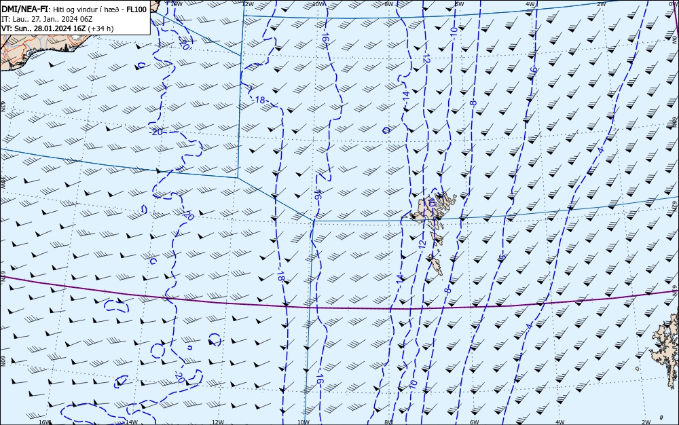This screenshot has width=679, height=425.
Task: Click the "(+34 h)" forecast offset text
Action: pyautogui.click(x=101, y=29)
